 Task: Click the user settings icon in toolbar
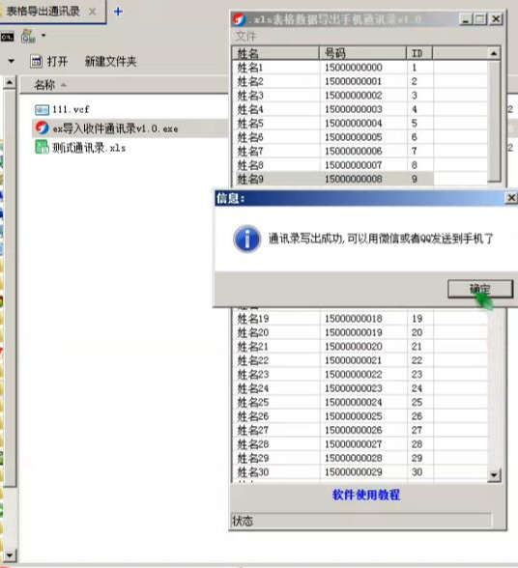click(28, 36)
